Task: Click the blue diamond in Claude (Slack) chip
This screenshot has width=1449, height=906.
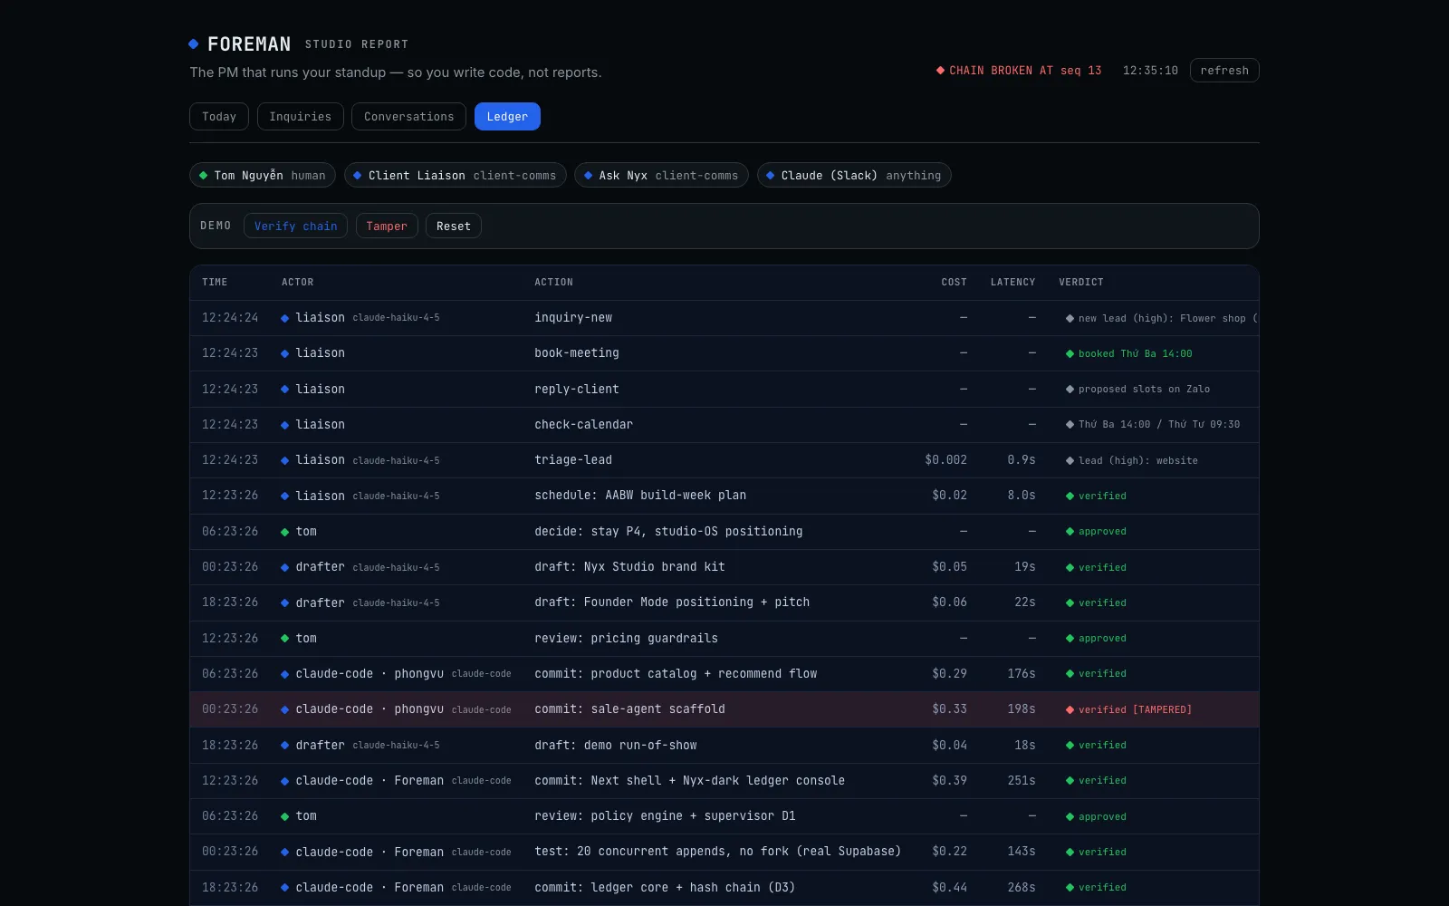Action: pyautogui.click(x=771, y=175)
